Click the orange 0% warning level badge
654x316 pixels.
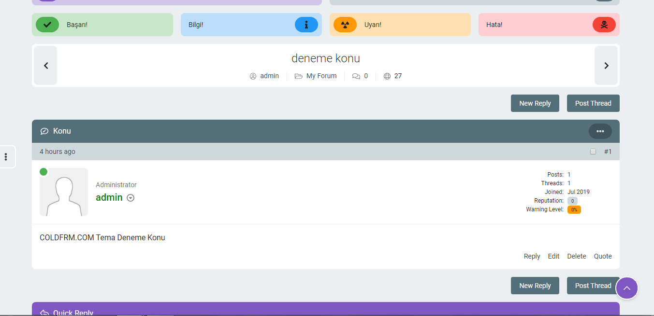pos(574,209)
